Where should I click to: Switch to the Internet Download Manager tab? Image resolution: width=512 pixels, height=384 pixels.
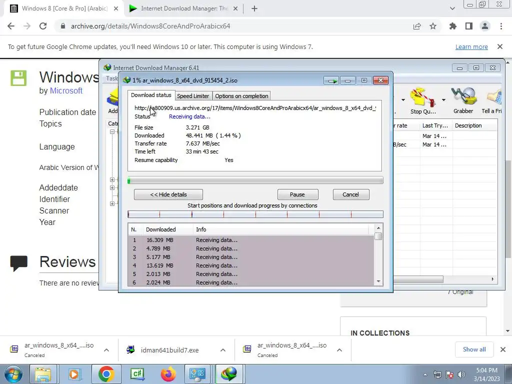pyautogui.click(x=183, y=8)
